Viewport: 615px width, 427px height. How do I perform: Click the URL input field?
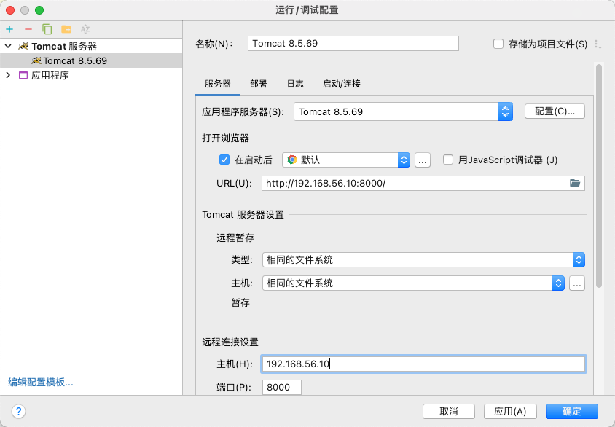tap(423, 183)
